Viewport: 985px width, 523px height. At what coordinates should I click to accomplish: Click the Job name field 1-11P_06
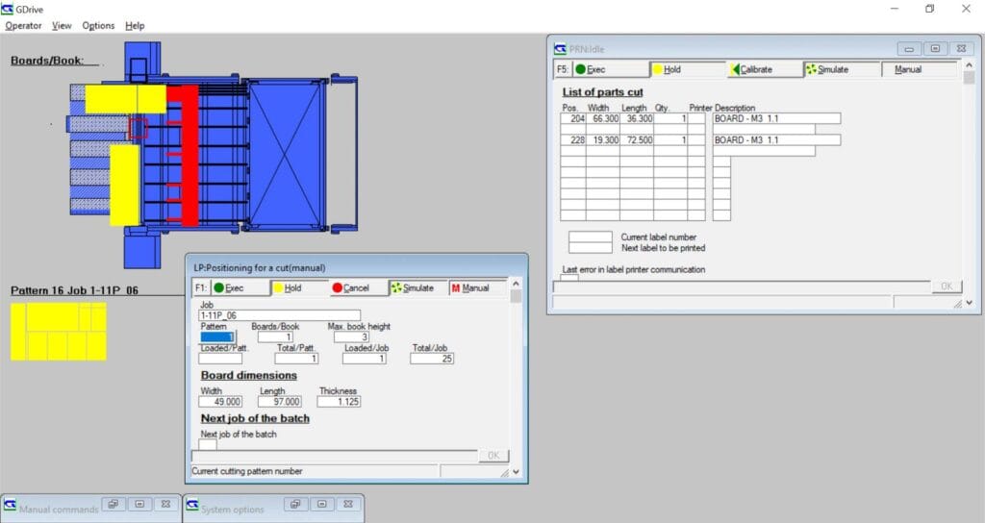[x=279, y=314]
